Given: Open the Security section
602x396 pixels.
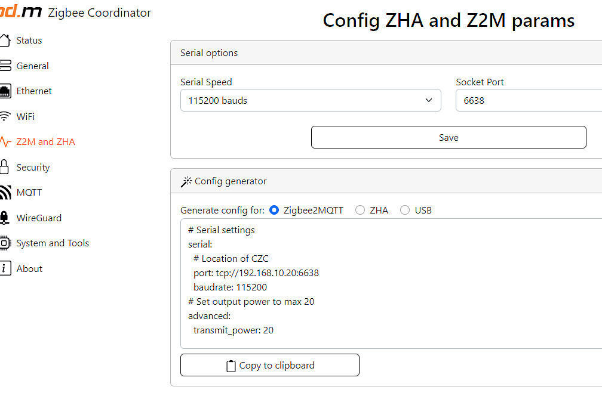Looking at the screenshot, I should [x=33, y=167].
